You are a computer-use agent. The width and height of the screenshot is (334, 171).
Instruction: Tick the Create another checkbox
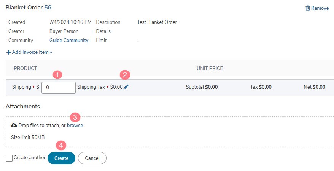(x=9, y=158)
